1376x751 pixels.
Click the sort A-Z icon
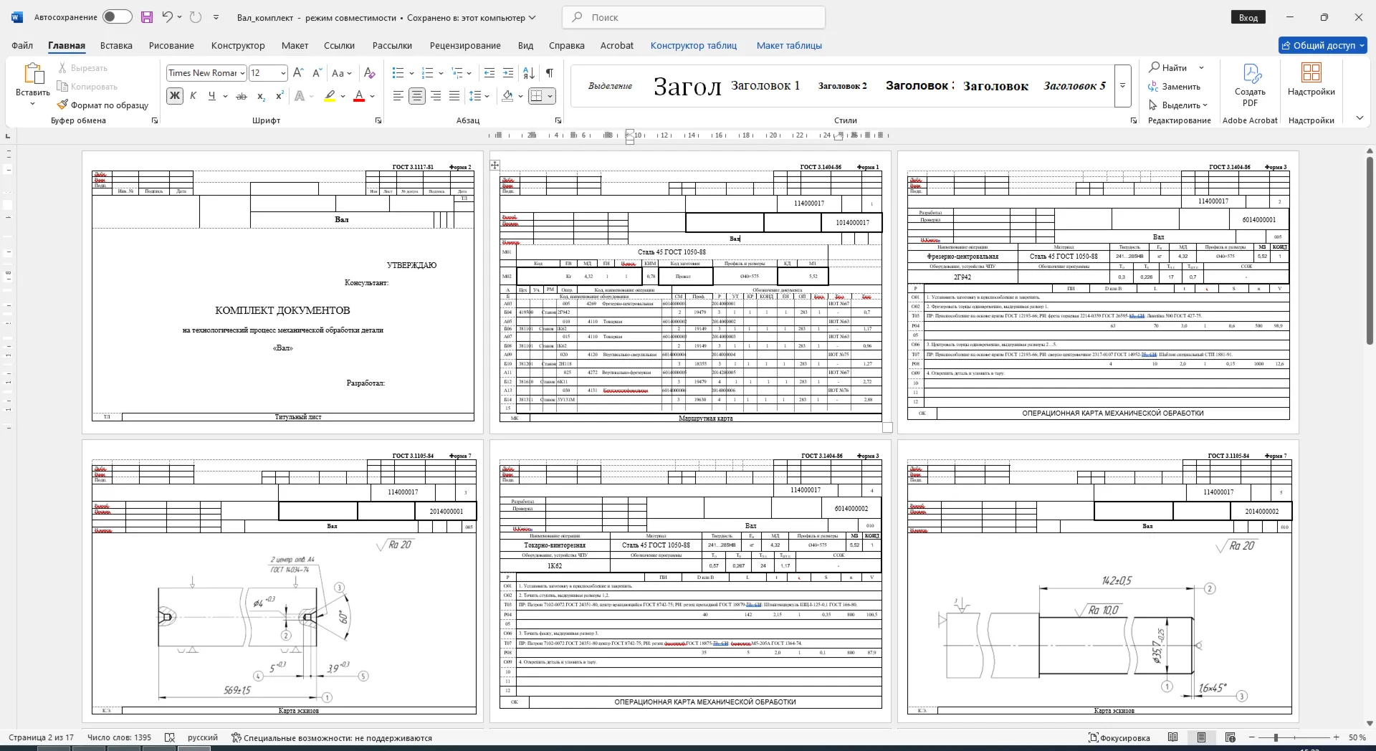click(529, 73)
